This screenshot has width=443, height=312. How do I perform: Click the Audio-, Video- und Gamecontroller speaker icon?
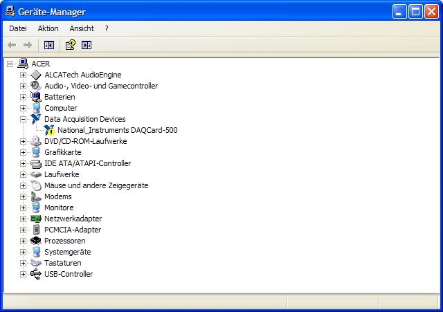pos(36,86)
